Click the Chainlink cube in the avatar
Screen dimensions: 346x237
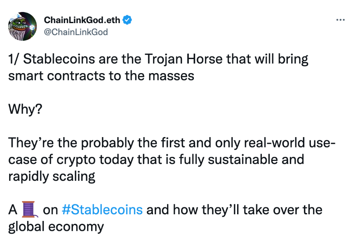pyautogui.click(x=32, y=28)
